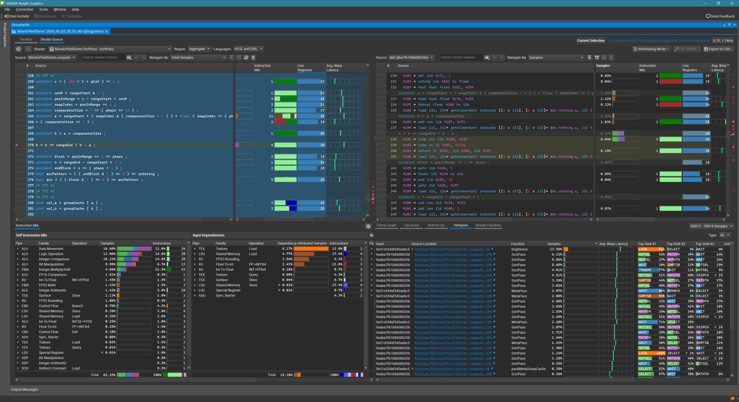
Task: Open the Tools menu
Action: 43,9
